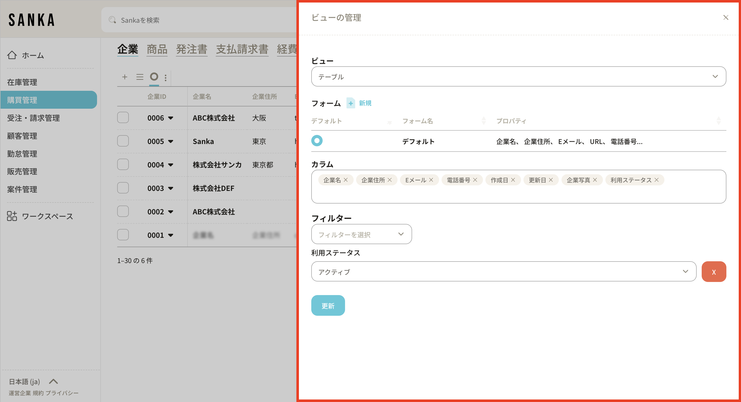This screenshot has height=402, width=741.
Task: Select the default form radio button
Action: 317,141
